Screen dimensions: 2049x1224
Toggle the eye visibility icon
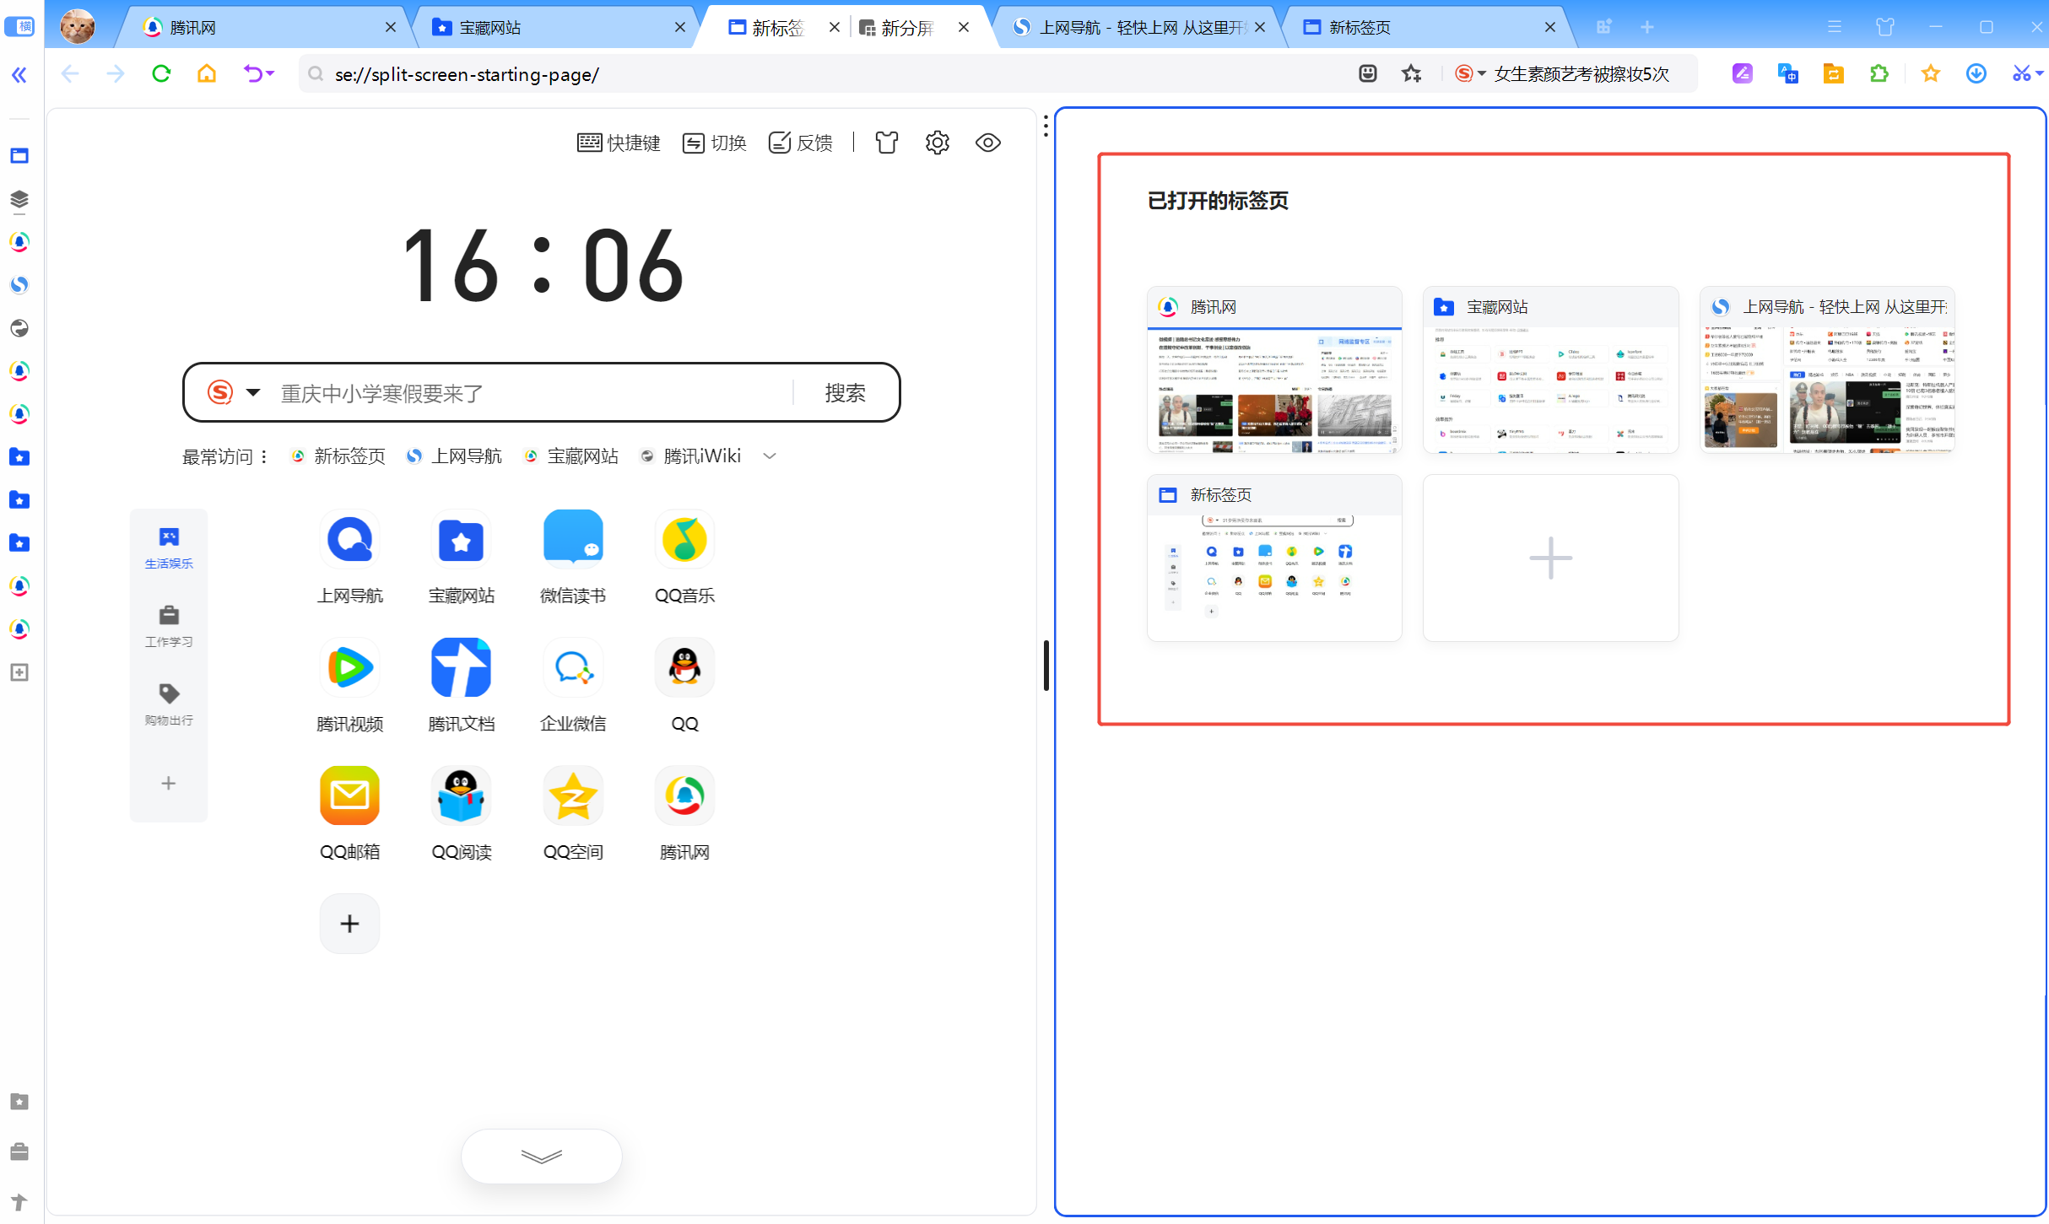click(x=987, y=143)
